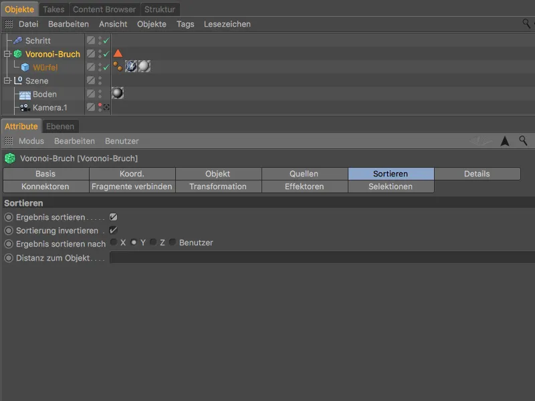Toggle layer square for Schritt
The width and height of the screenshot is (535, 401).
(91, 40)
